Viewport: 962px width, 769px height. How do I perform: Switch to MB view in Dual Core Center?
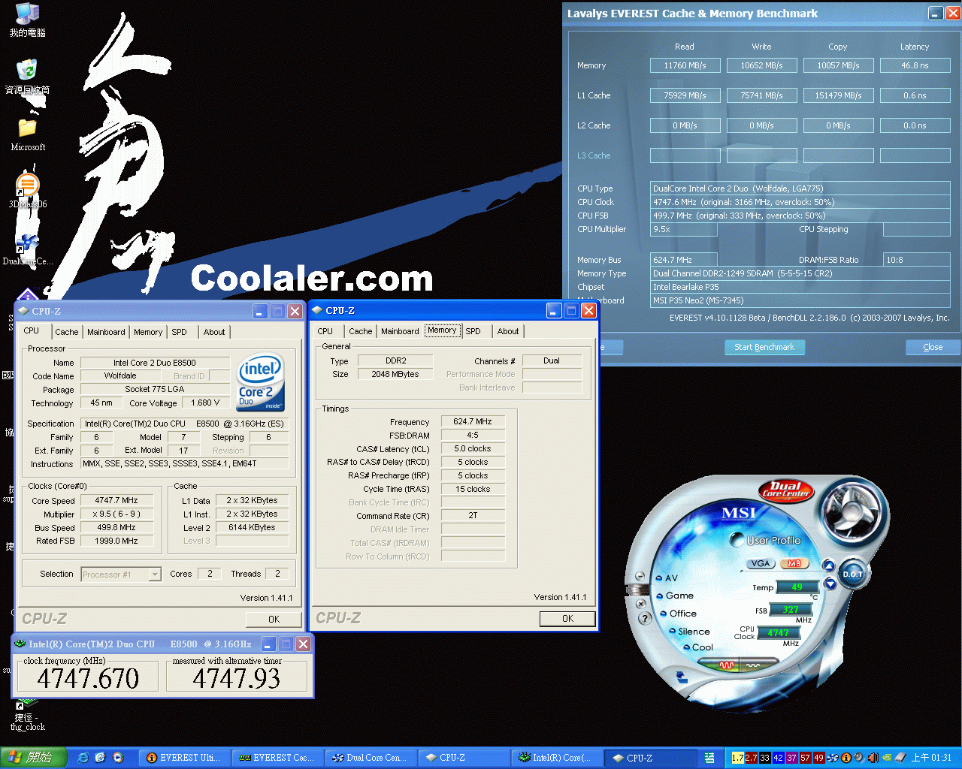(794, 563)
